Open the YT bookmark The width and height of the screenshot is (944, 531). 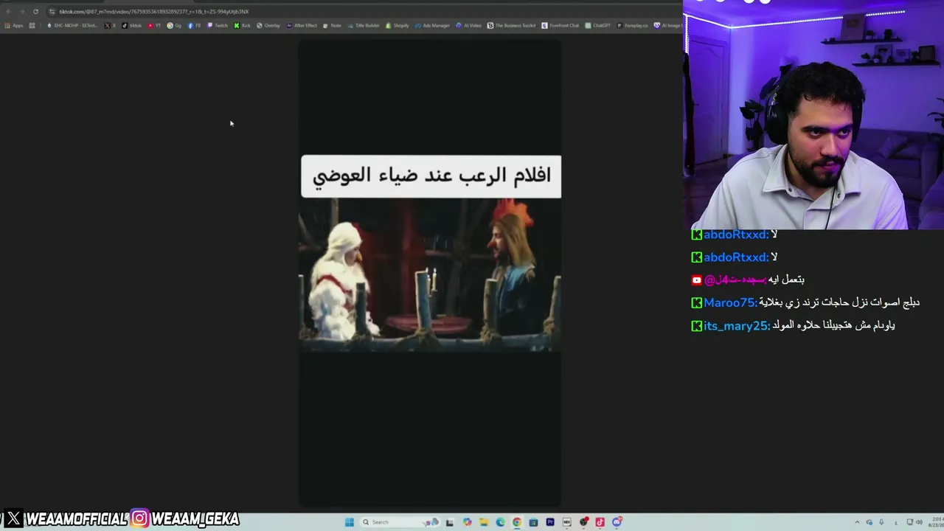tap(155, 26)
